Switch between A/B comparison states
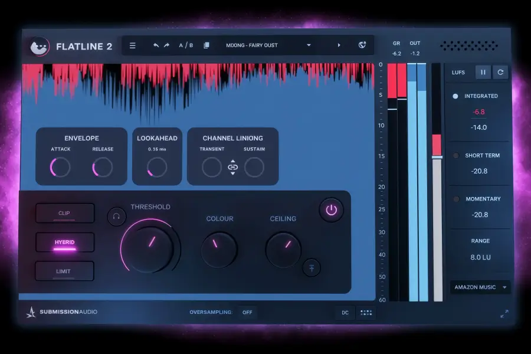531x354 pixels. (185, 45)
